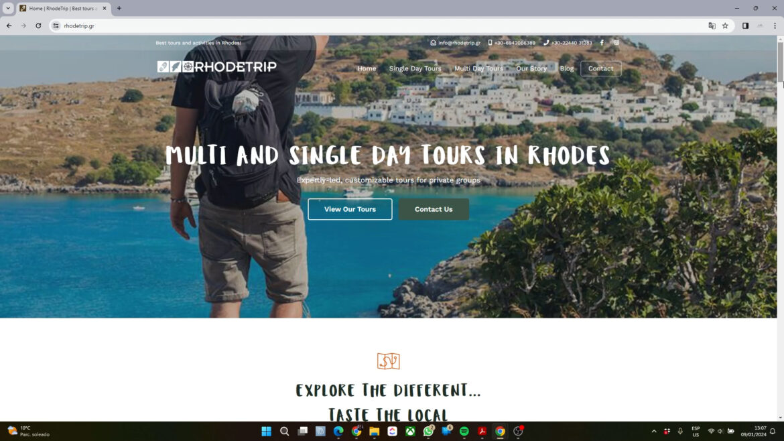View site information icon beside the URL
Screen dimensions: 784x441
tap(56, 25)
